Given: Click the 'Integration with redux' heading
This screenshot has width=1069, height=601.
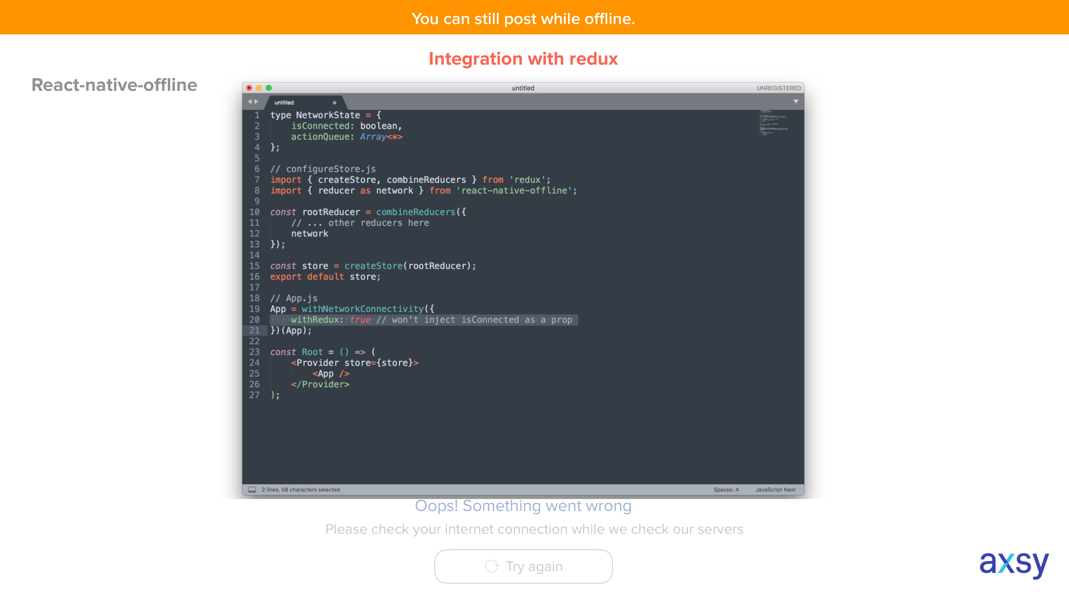Looking at the screenshot, I should click(x=523, y=59).
